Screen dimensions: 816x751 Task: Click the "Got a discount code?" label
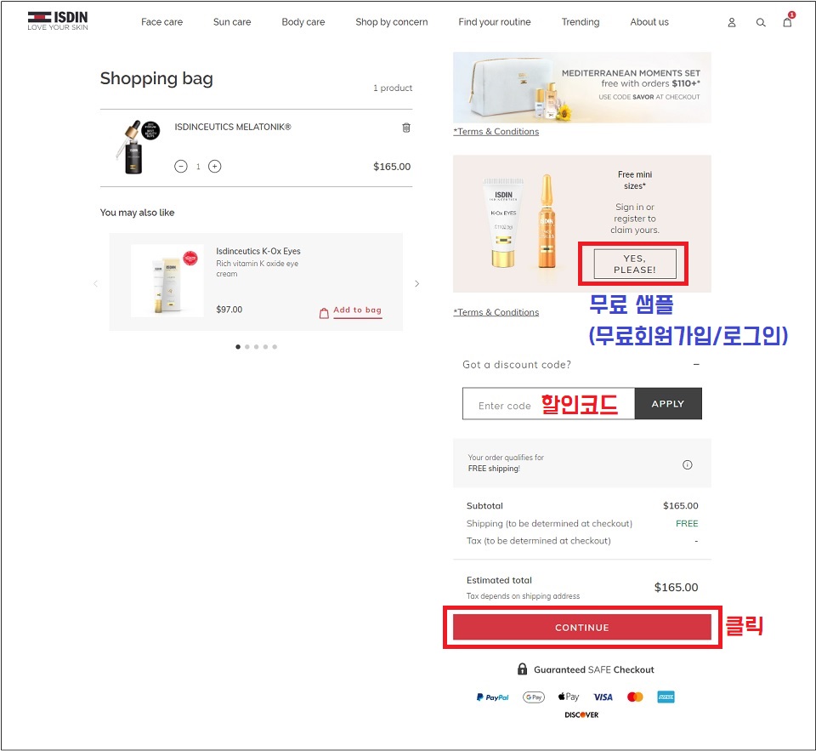[517, 365]
